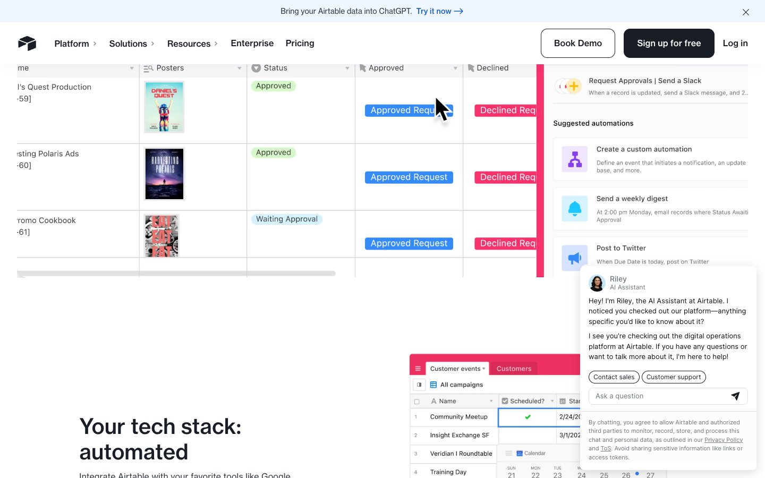Image resolution: width=765 pixels, height=478 pixels.
Task: Dismiss the ChatGPT announcement banner
Action: (x=746, y=12)
